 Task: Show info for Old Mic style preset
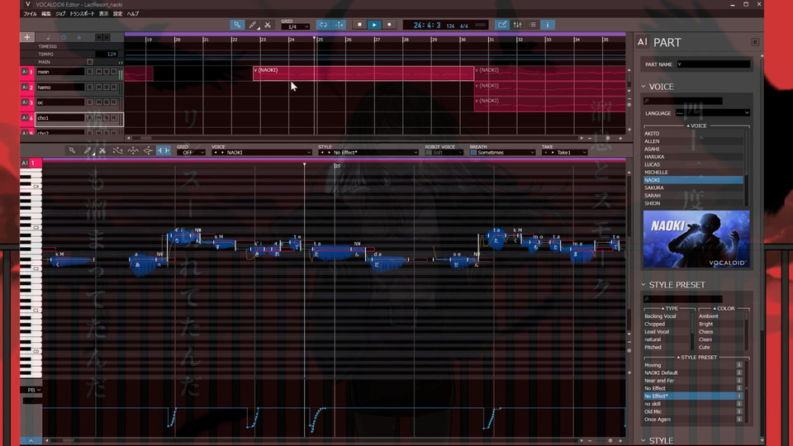click(738, 411)
